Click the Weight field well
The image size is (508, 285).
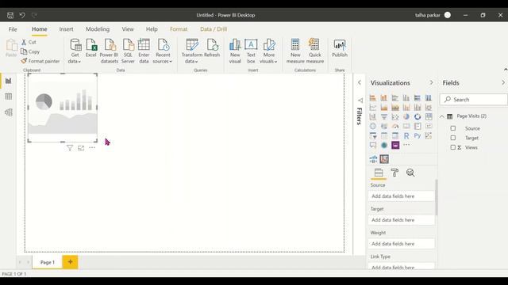click(x=401, y=244)
